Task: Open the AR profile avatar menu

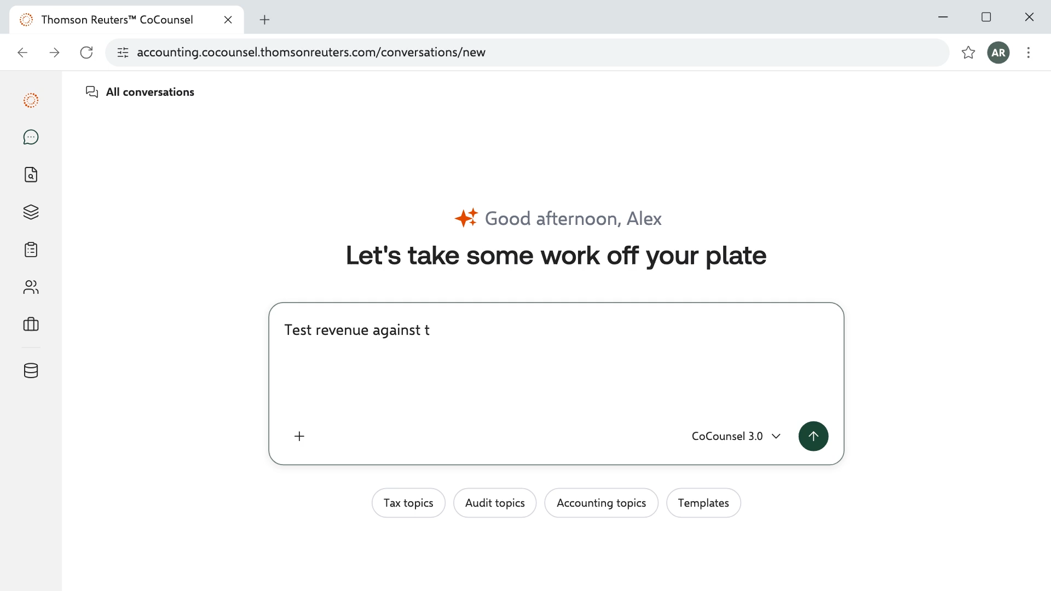Action: click(x=998, y=53)
